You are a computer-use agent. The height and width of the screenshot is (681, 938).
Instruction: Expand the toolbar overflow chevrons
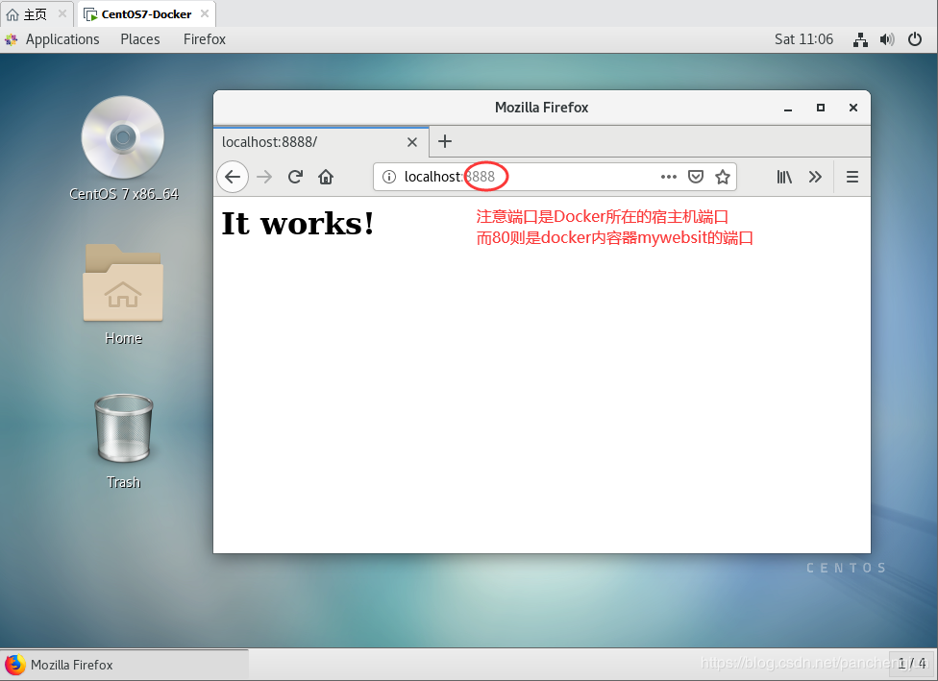click(x=815, y=177)
